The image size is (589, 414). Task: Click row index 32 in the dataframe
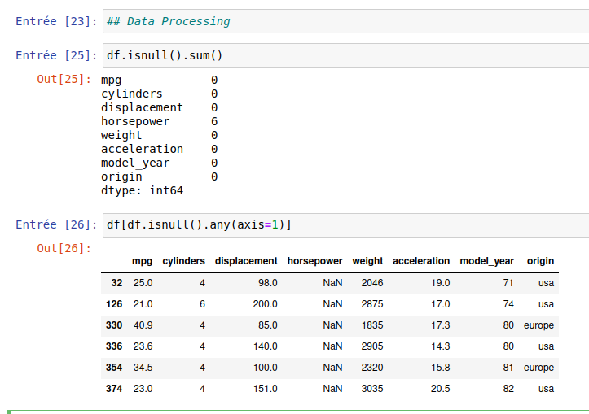116,283
